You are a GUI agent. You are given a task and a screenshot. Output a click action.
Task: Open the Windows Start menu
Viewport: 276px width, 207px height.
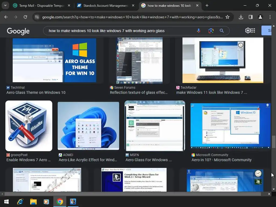(6, 202)
